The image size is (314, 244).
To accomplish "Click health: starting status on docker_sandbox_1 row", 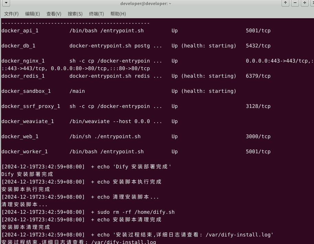I will click(x=208, y=91).
